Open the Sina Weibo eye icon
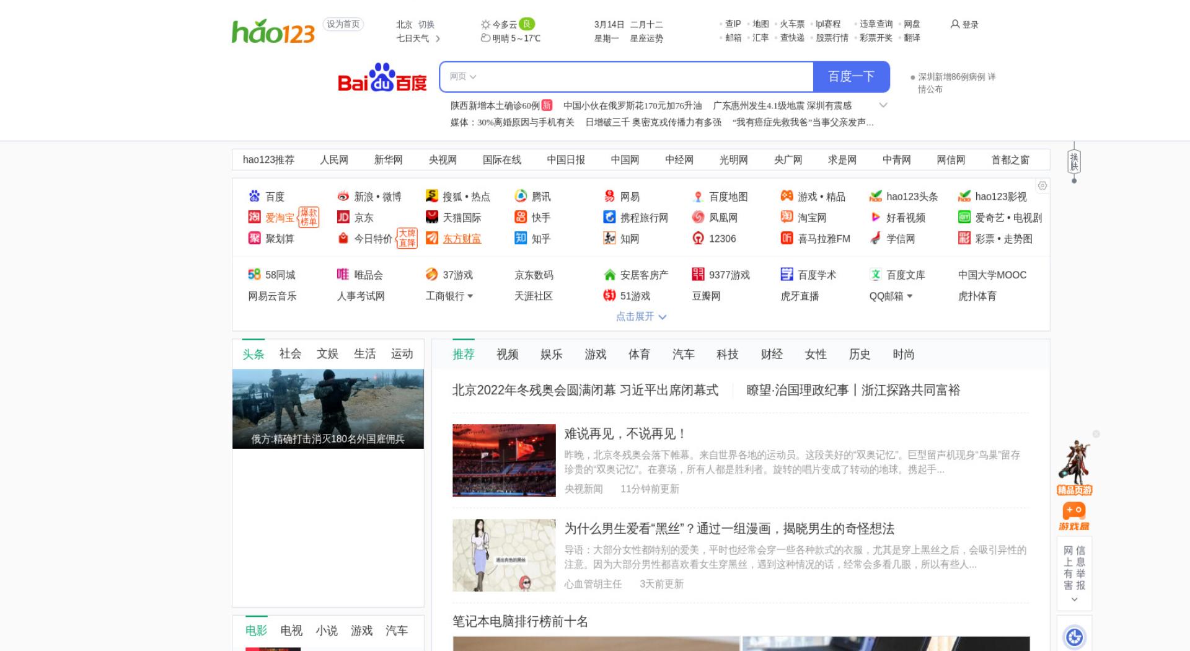Image resolution: width=1190 pixels, height=651 pixels. point(343,197)
